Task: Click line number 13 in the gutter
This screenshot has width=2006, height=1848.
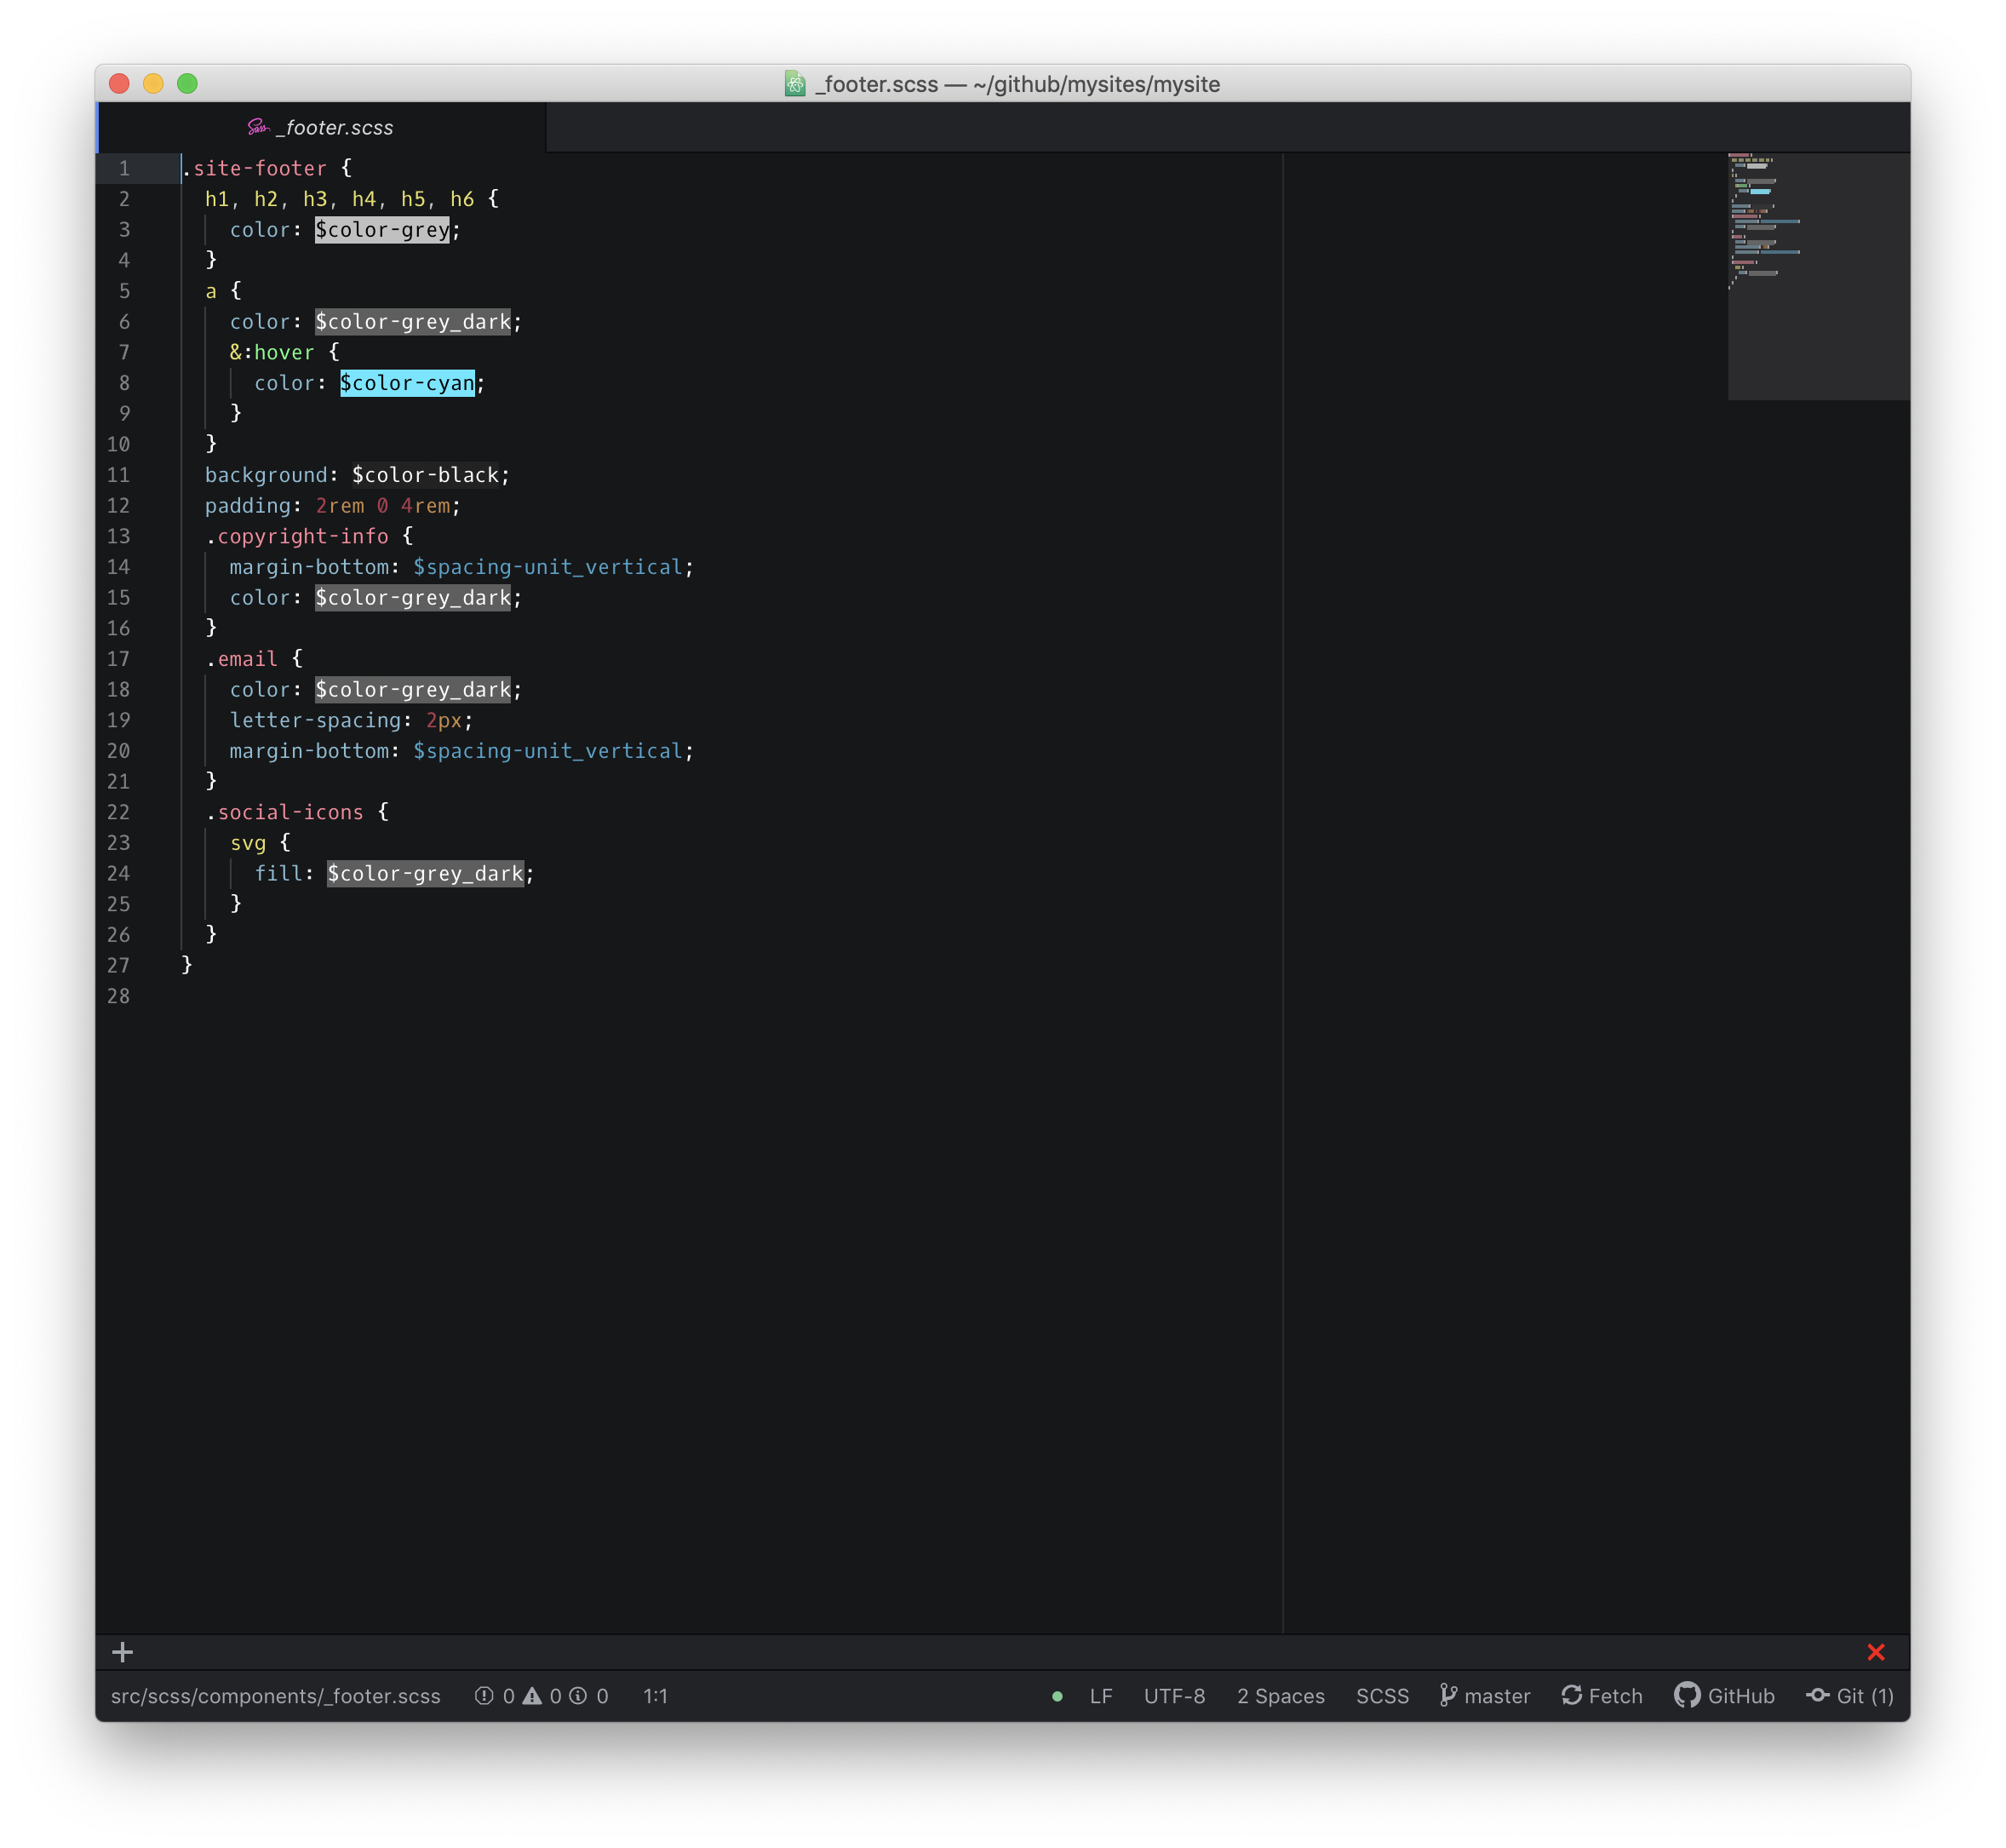Action: pyautogui.click(x=119, y=536)
